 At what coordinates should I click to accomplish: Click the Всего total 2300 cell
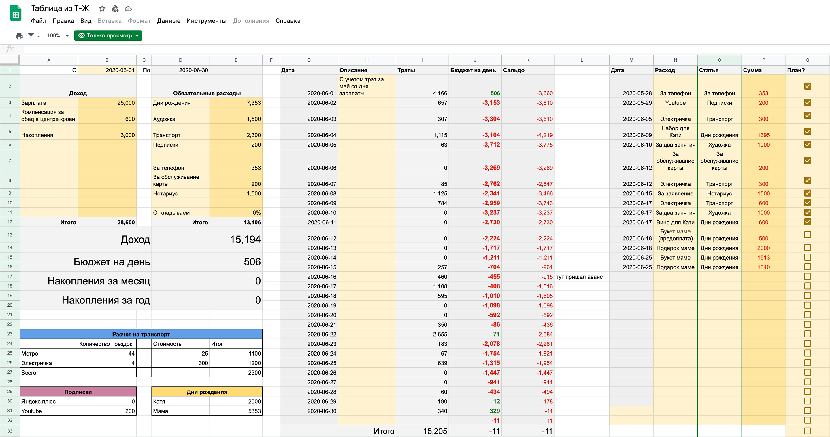pyautogui.click(x=236, y=373)
